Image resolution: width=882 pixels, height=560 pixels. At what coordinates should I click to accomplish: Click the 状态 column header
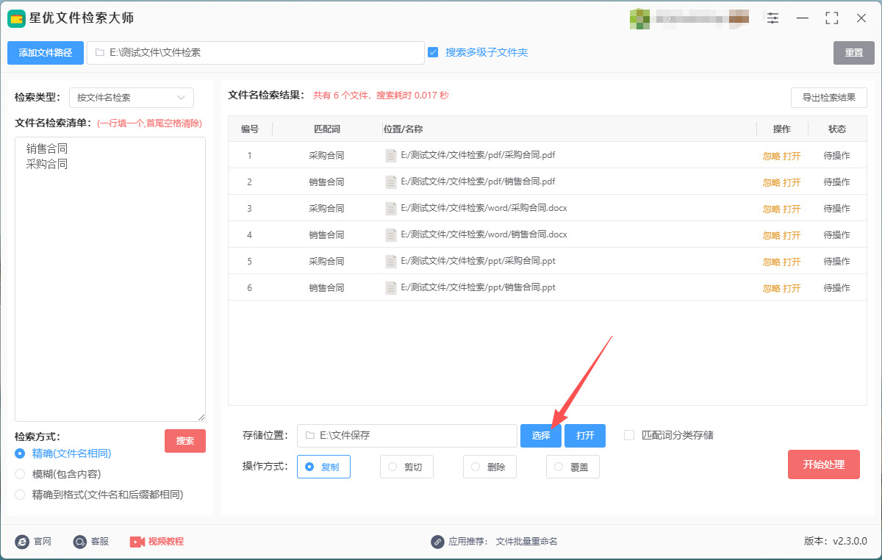click(837, 129)
